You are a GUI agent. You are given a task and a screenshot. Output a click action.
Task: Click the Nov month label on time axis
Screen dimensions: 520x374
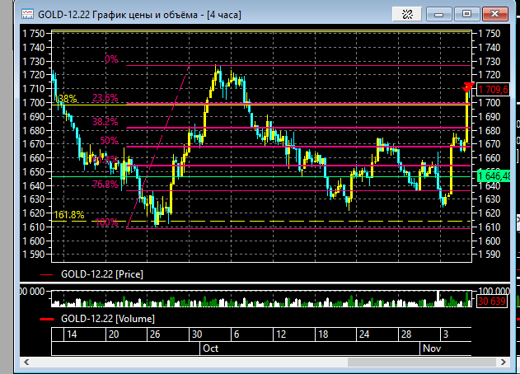tap(432, 348)
